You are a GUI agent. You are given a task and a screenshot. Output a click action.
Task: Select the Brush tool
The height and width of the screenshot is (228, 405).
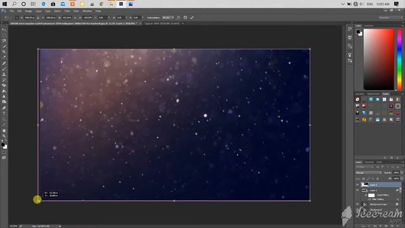click(4, 69)
